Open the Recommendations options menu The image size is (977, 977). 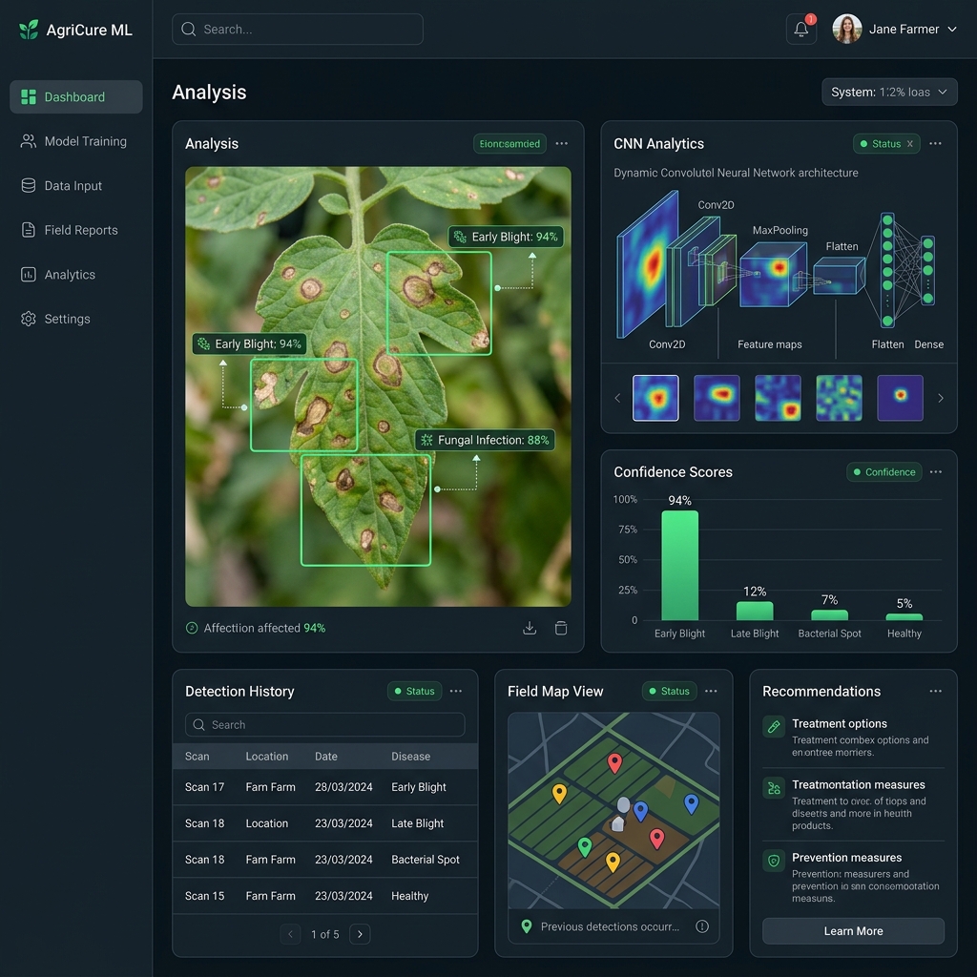935,691
